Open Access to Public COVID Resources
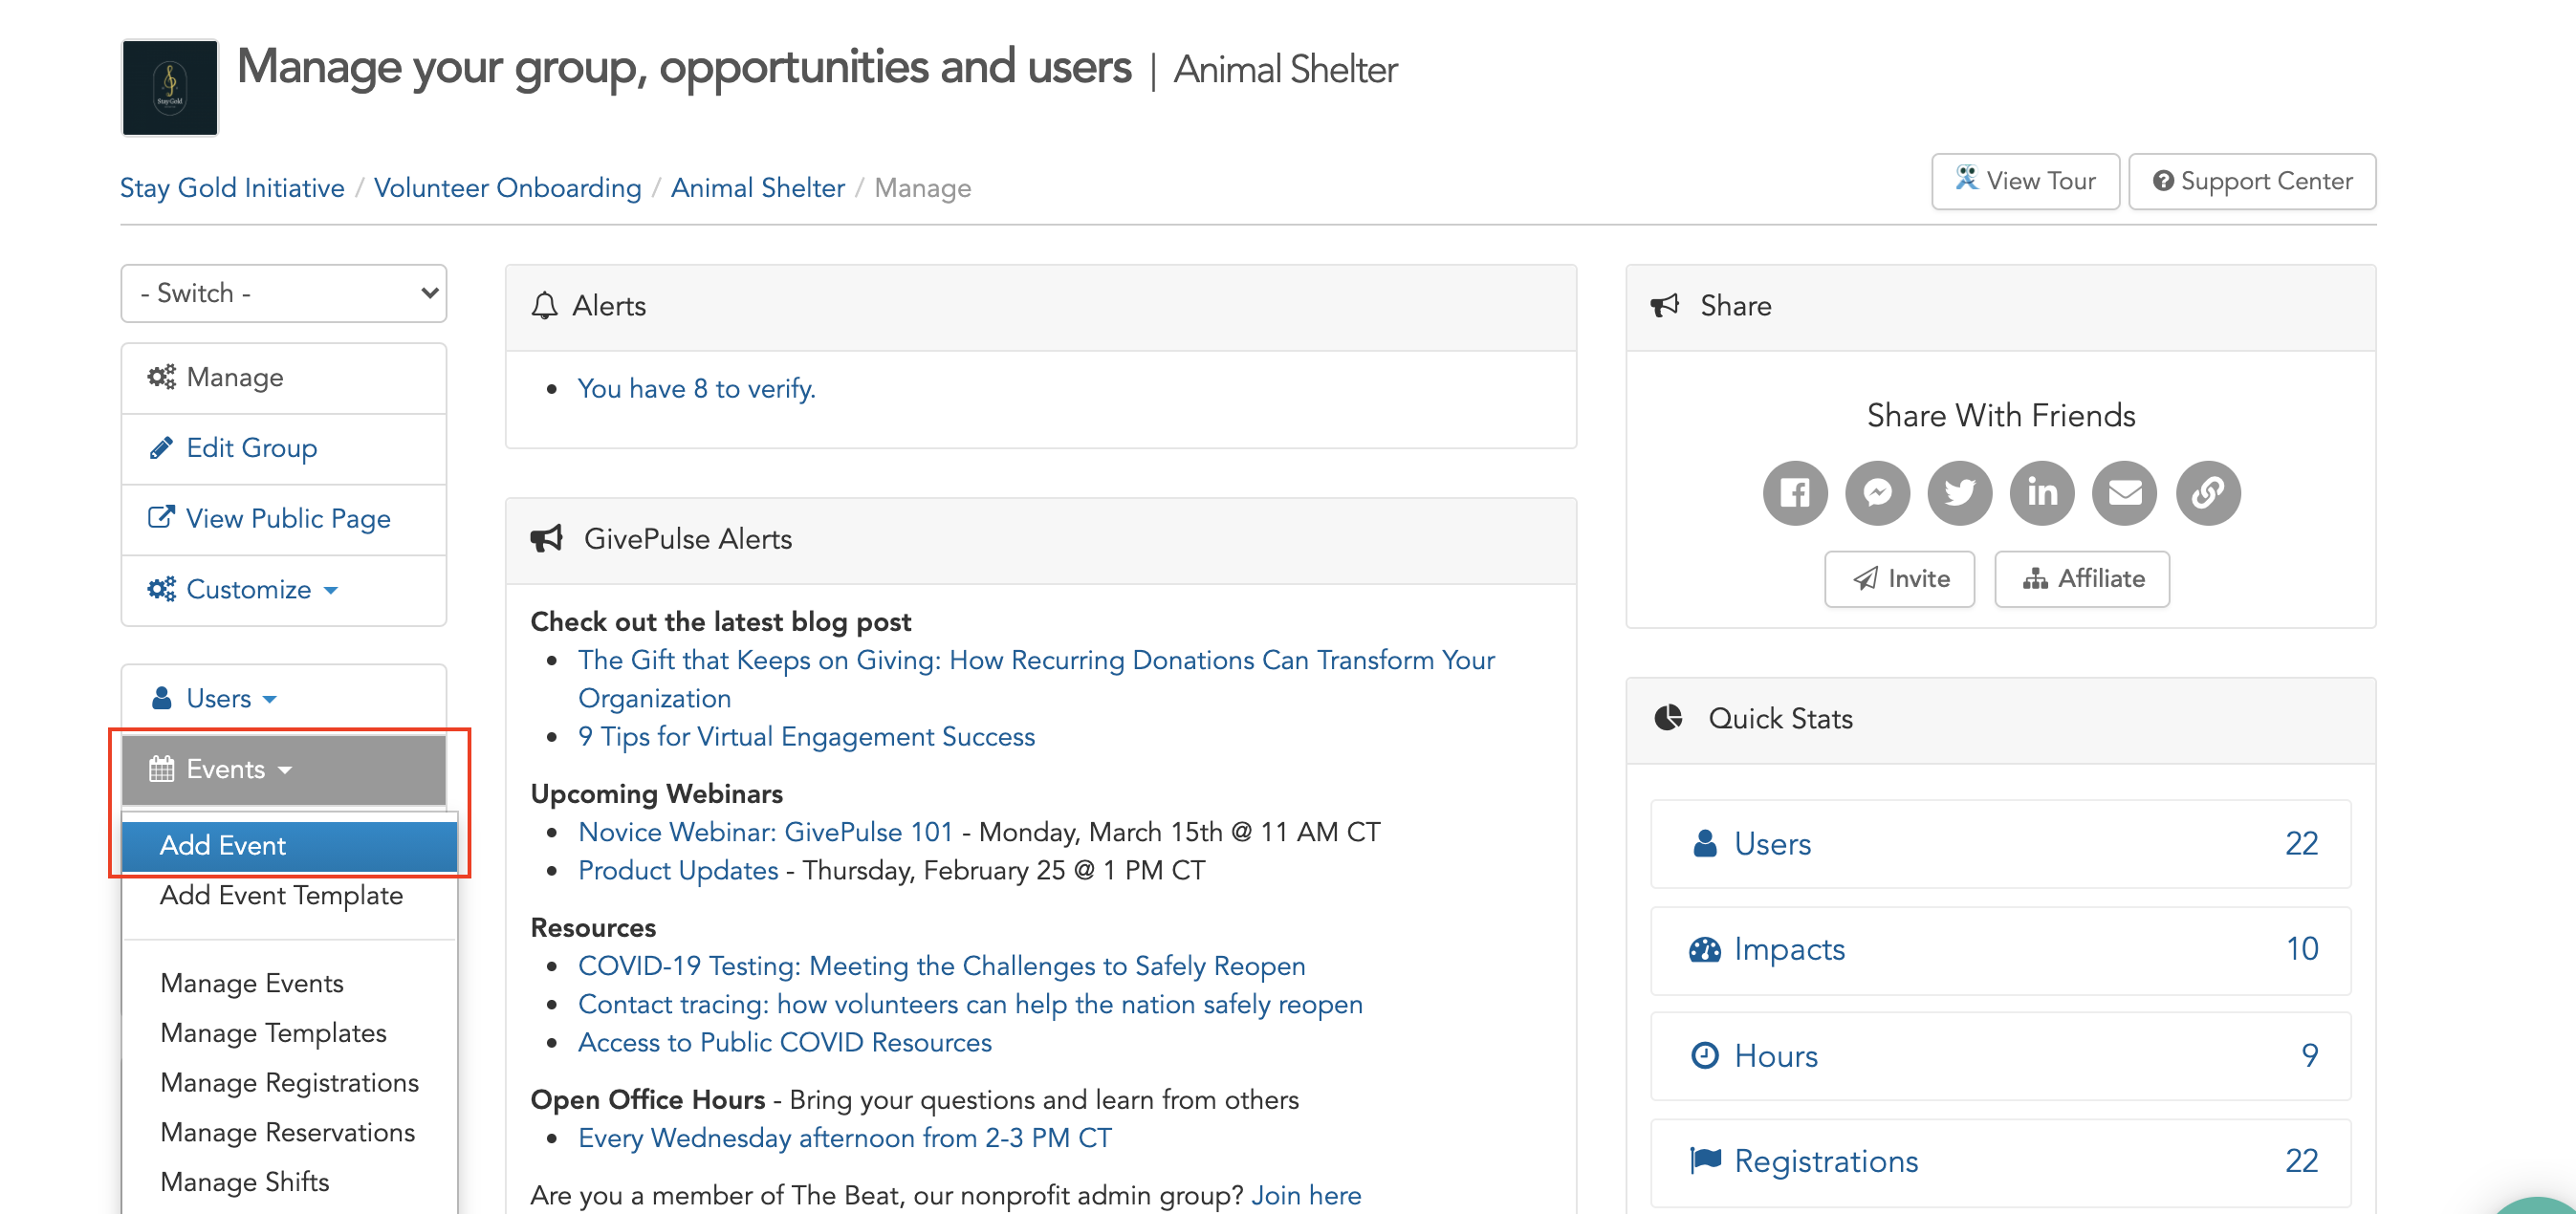The image size is (2576, 1214). coord(784,1043)
